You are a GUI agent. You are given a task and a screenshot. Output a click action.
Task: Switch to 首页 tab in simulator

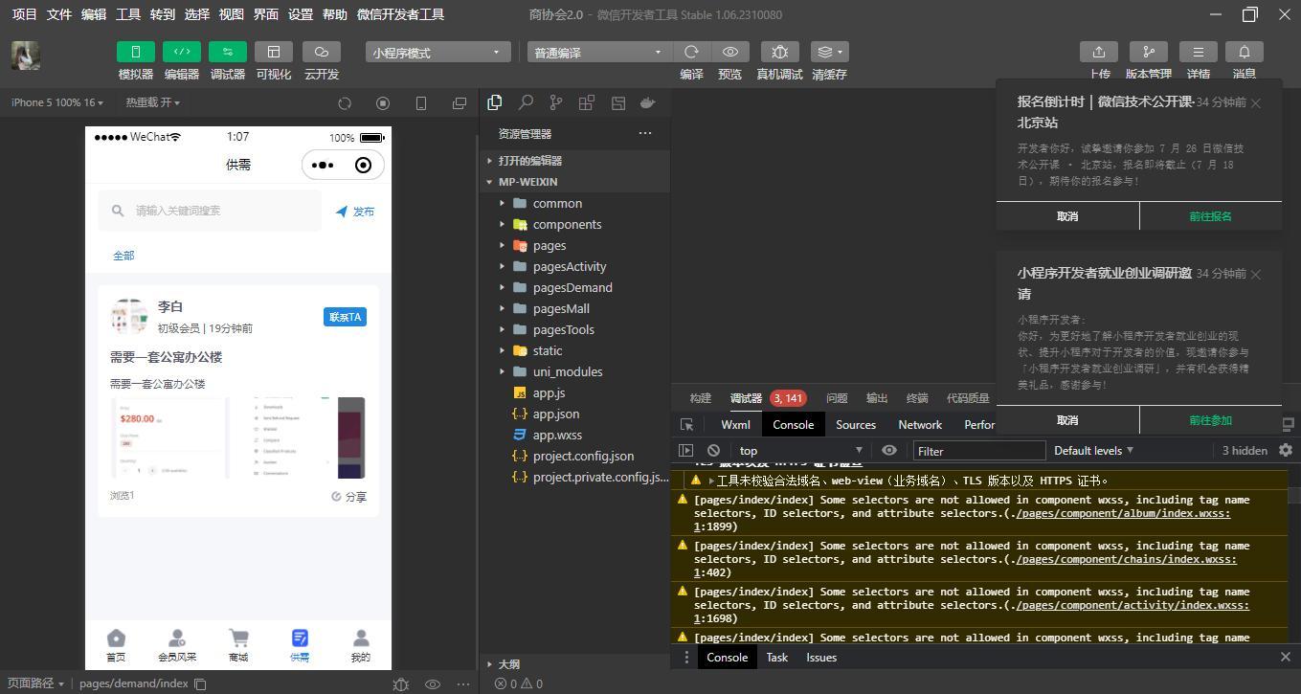click(x=116, y=645)
